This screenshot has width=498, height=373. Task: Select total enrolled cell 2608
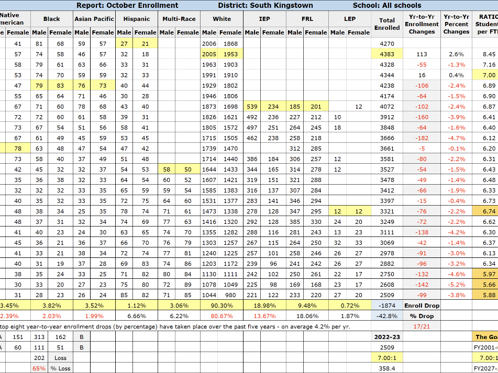(x=387, y=285)
